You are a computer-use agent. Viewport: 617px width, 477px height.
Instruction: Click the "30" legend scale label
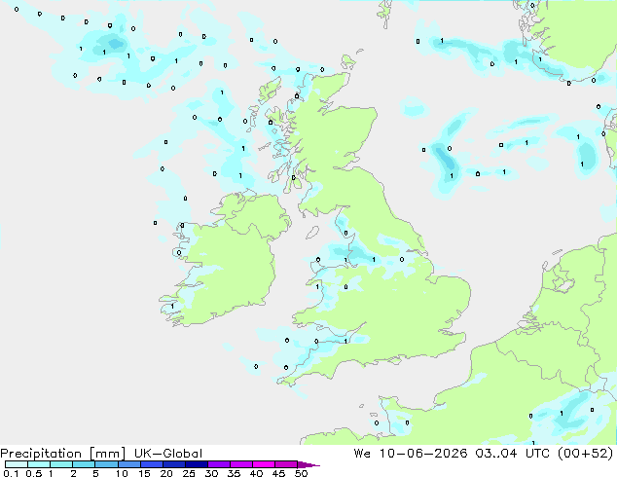click(211, 473)
